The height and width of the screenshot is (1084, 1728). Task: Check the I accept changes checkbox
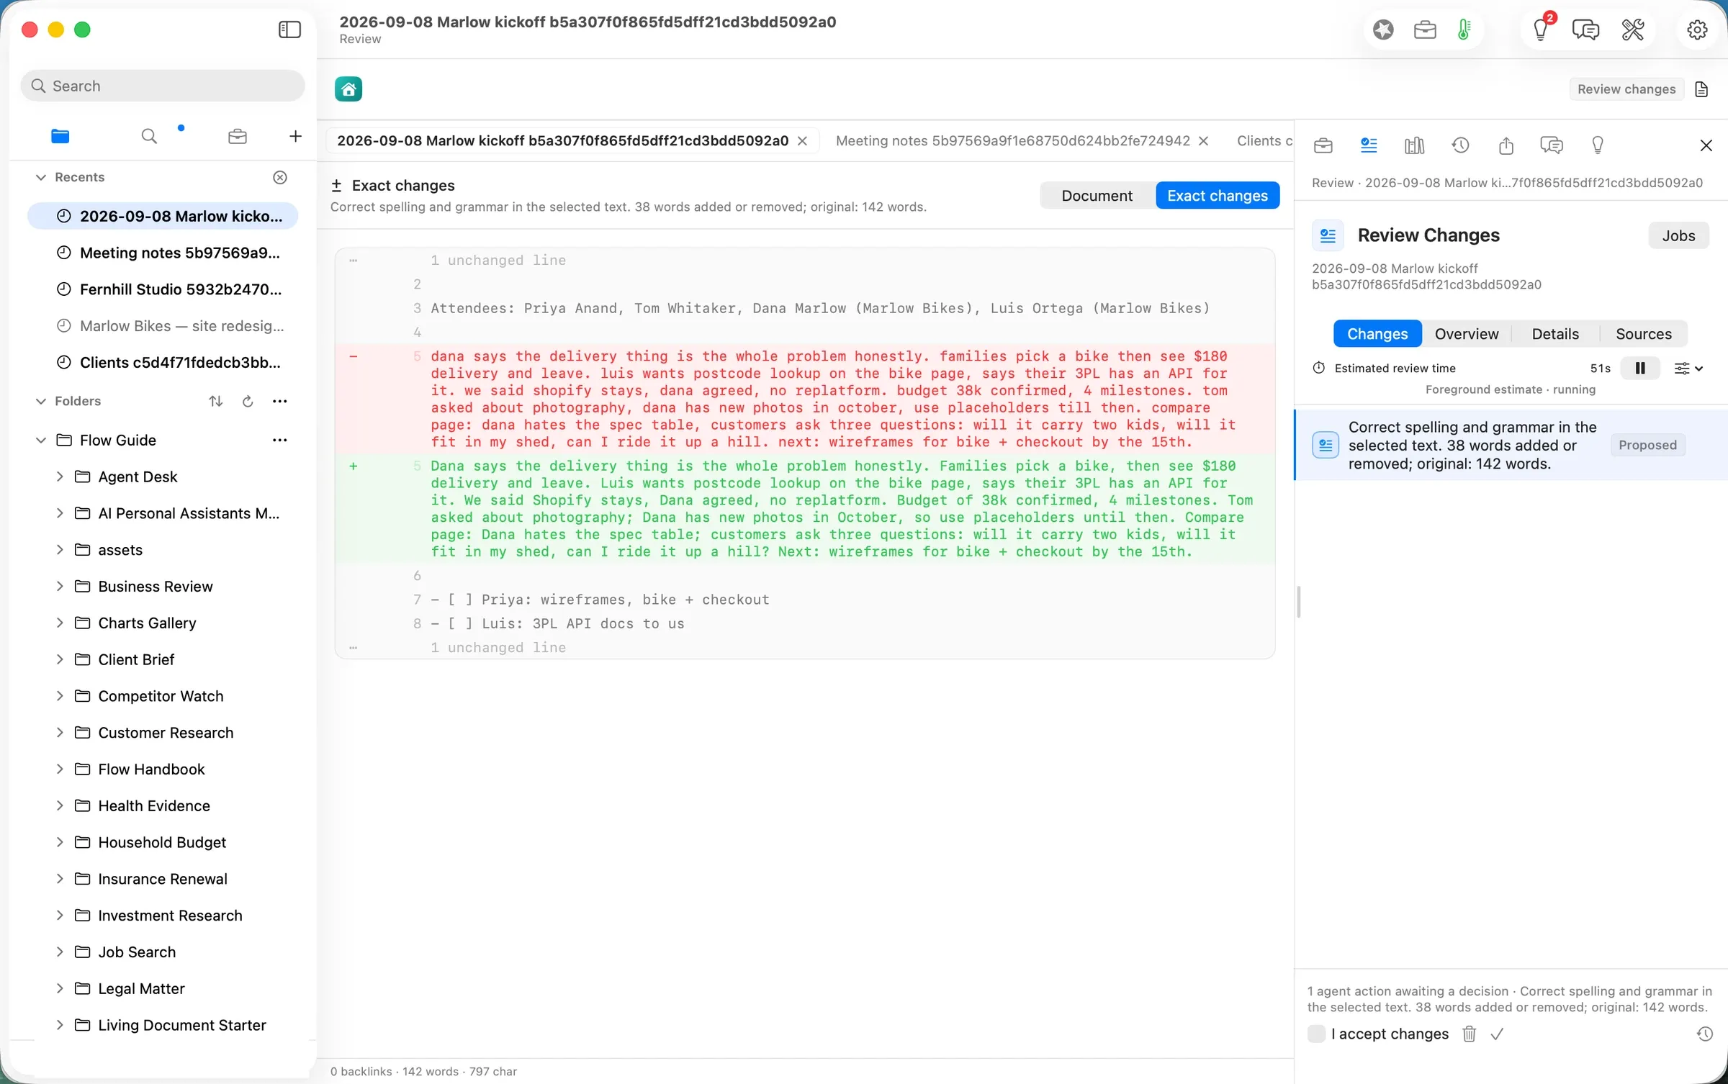1316,1034
